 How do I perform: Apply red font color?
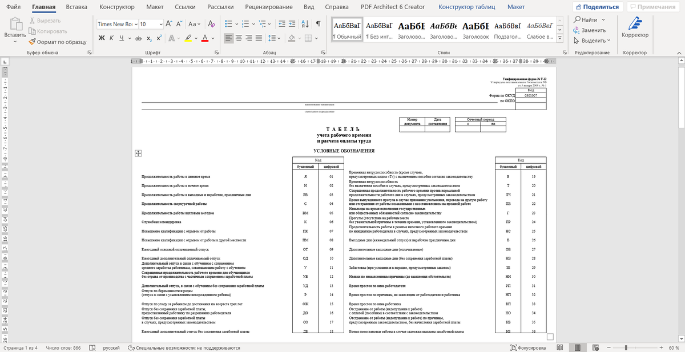(204, 38)
